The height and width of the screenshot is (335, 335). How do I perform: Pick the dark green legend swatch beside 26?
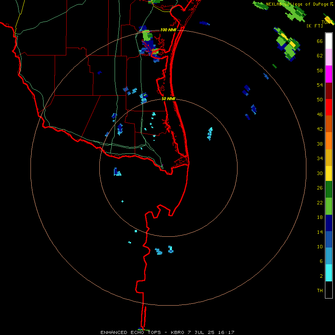pyautogui.click(x=329, y=189)
